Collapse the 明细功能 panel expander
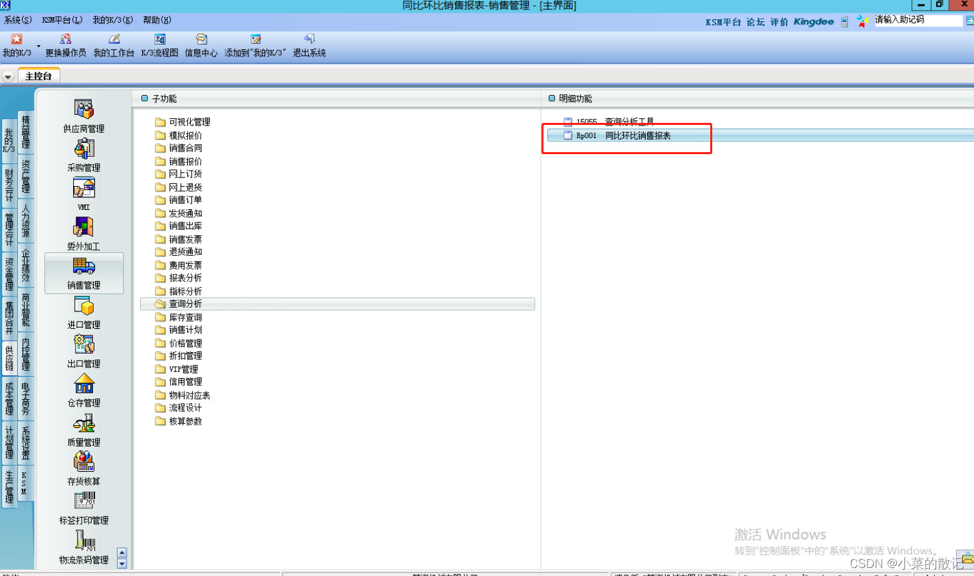Image resolution: width=974 pixels, height=576 pixels. coord(551,98)
